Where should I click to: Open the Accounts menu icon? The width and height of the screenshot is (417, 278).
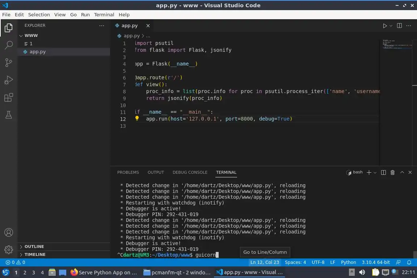(x=9, y=232)
